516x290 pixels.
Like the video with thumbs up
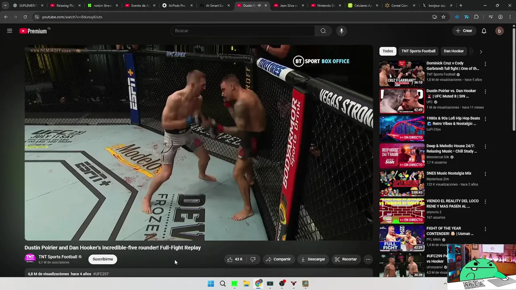(x=235, y=259)
